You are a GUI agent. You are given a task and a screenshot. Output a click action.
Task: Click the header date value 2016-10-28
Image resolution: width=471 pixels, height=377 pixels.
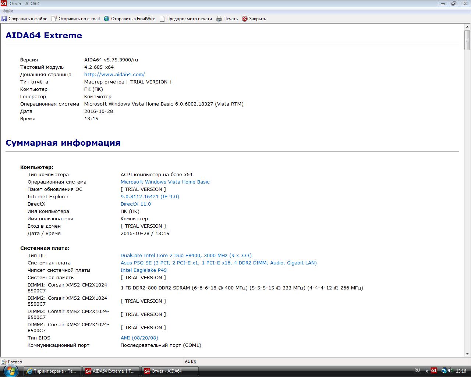(x=99, y=111)
